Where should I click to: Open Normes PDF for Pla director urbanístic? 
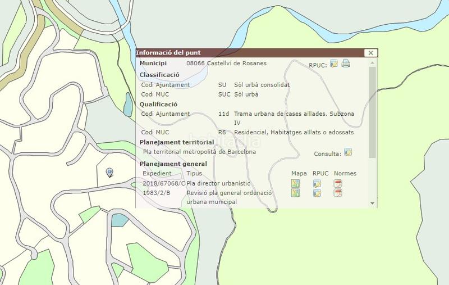pyautogui.click(x=338, y=183)
